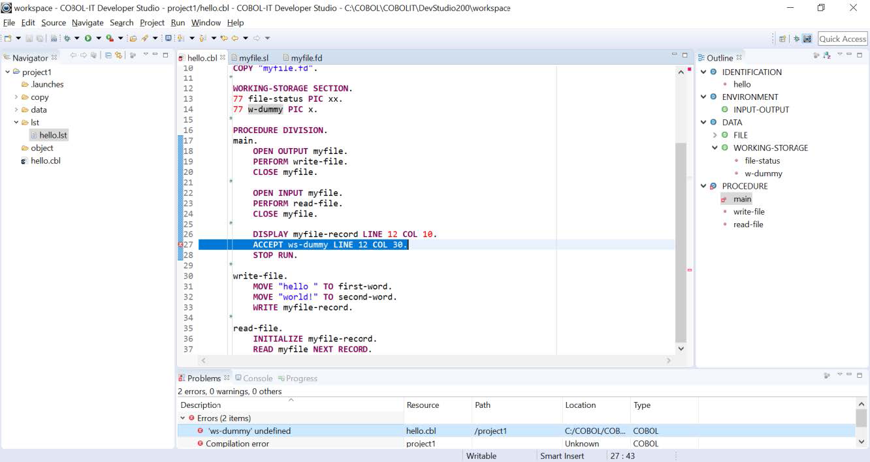
Task: Collapse all items using the Navigator collapse-all icon
Action: 108,55
